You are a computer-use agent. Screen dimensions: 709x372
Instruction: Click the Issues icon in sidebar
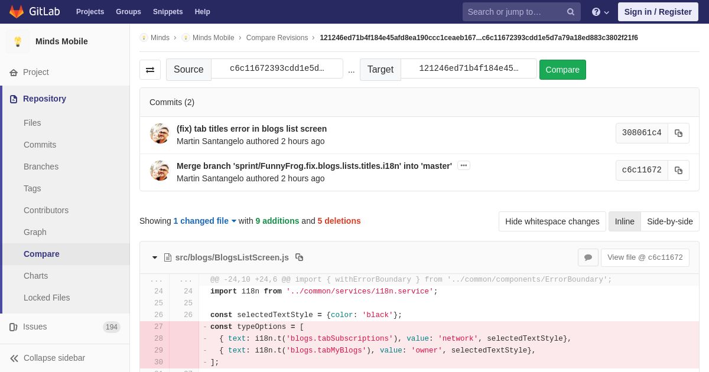pyautogui.click(x=14, y=327)
